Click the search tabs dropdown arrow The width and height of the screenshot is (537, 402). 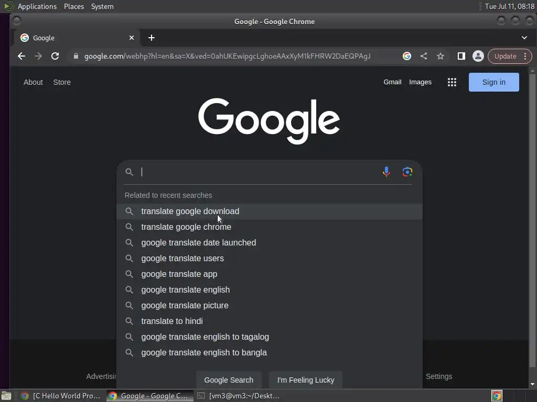click(524, 38)
